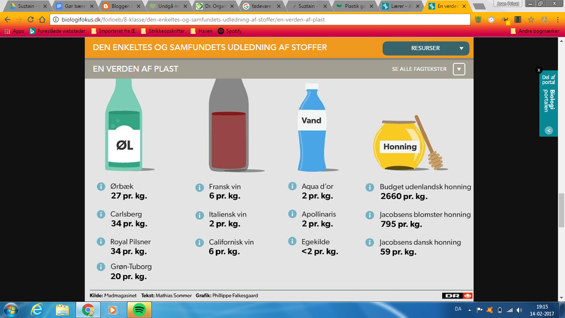Open the Foreslåede websteder bookmark
The image size is (565, 318).
pyautogui.click(x=57, y=31)
